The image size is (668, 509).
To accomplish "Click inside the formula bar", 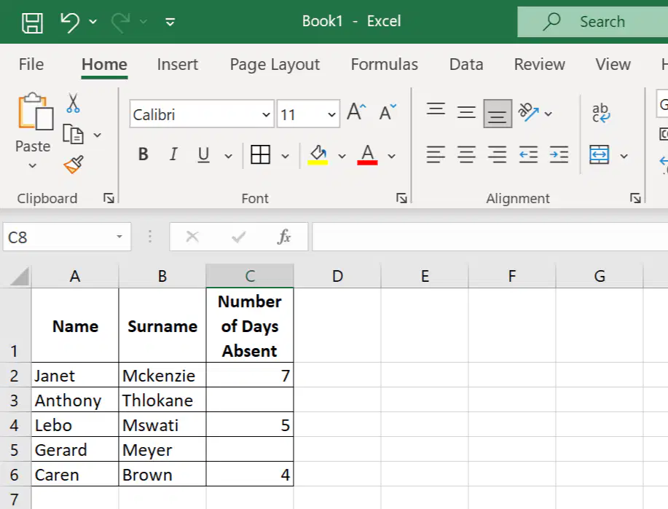I will tap(490, 237).
